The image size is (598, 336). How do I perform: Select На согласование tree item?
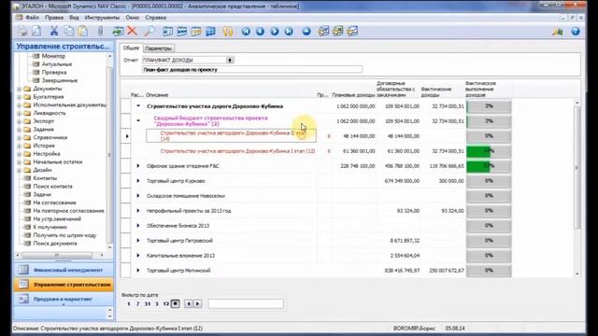coord(54,203)
